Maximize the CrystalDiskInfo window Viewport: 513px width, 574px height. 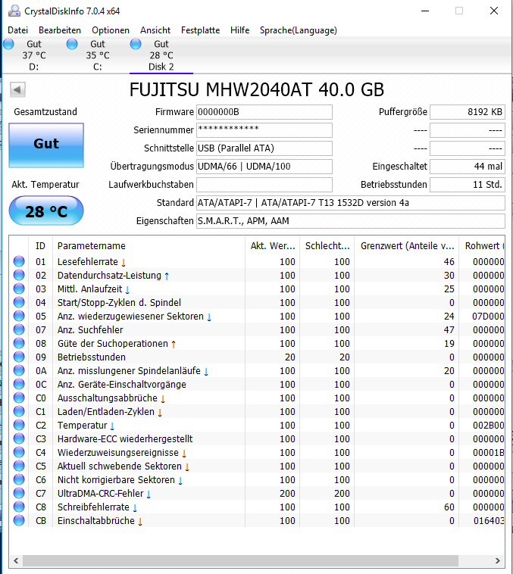click(x=459, y=11)
